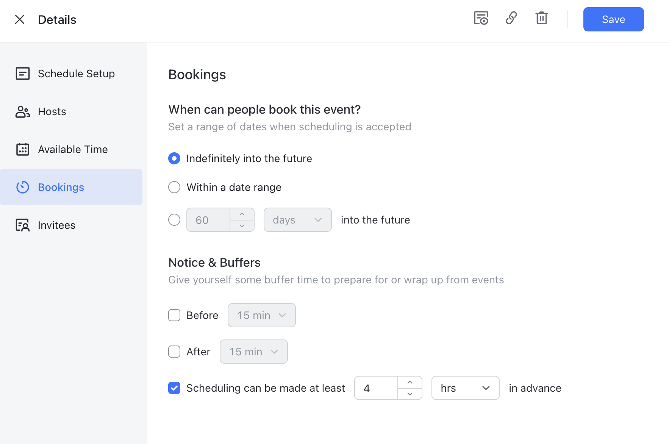This screenshot has height=444, width=669.
Task: Save the booking settings
Action: [613, 19]
